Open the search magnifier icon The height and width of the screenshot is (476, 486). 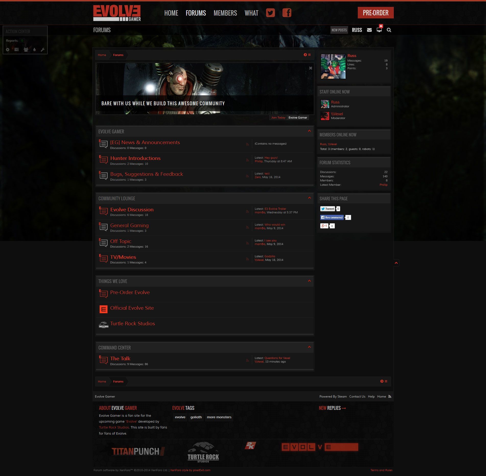[x=389, y=30]
